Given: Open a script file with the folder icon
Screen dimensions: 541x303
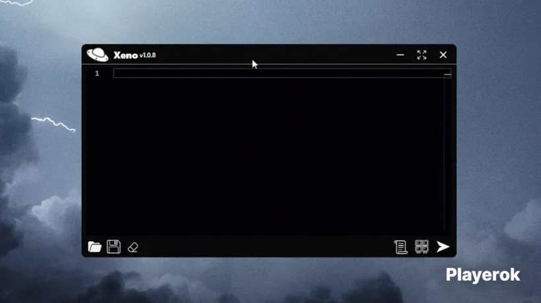Looking at the screenshot, I should (94, 247).
